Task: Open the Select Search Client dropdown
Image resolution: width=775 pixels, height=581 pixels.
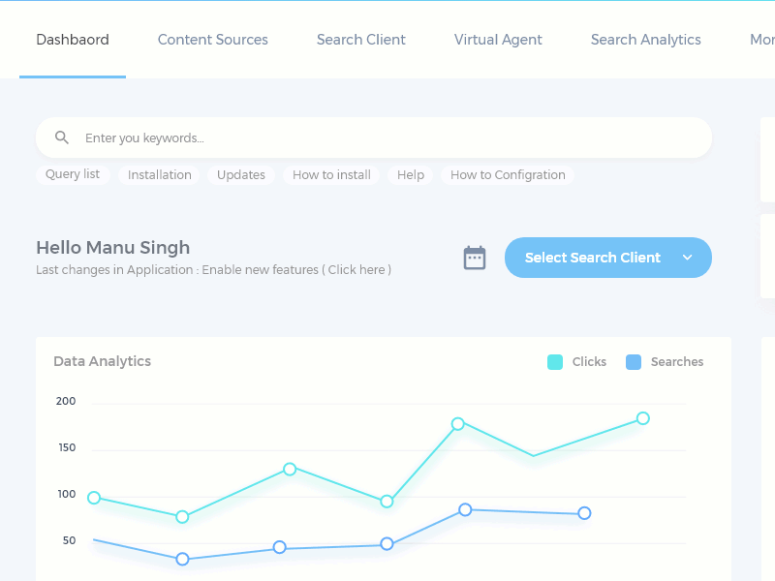Action: pos(593,258)
